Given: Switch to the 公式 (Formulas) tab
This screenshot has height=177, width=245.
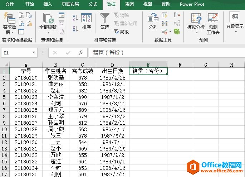Looking at the screenshot, I should click(x=93, y=4).
